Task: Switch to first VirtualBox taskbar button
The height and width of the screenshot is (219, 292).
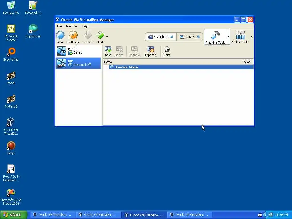Action: pyautogui.click(x=52, y=215)
